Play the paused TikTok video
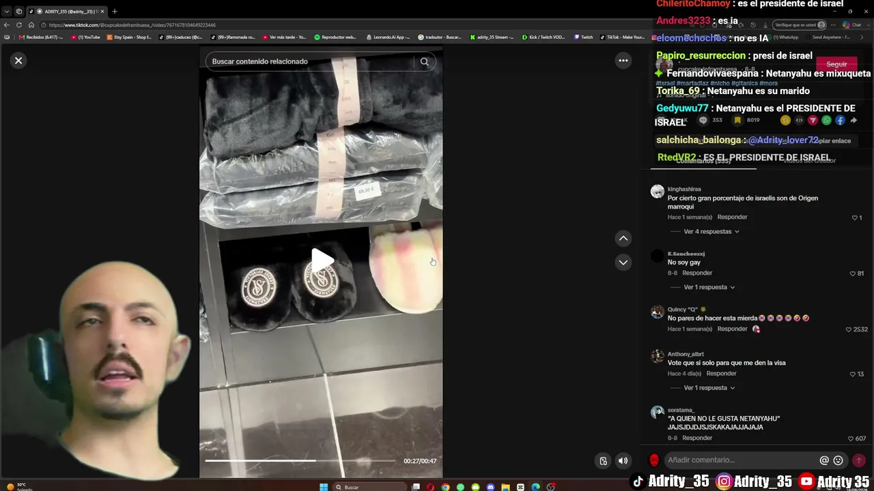This screenshot has width=874, height=491. click(x=322, y=260)
